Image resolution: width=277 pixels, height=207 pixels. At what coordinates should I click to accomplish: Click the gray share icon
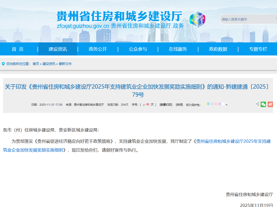pyautogui.click(x=257, y=104)
